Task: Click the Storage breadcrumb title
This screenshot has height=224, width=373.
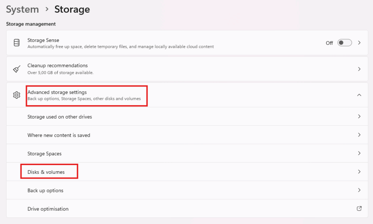Action: click(x=72, y=9)
